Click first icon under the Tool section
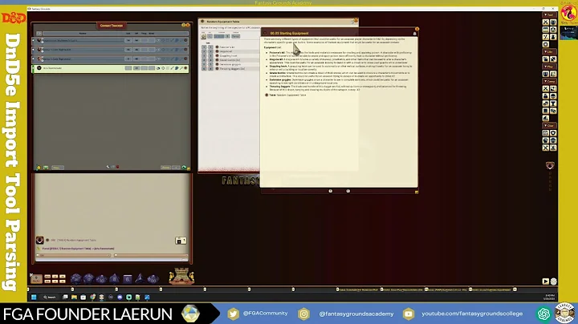Viewport: 578px width, 324px height. tap(546, 22)
